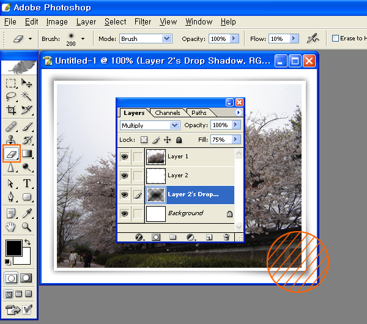Viewport: 367px width, 324px height.
Task: Reset to default foreground/background colors
Action: (x=8, y=262)
